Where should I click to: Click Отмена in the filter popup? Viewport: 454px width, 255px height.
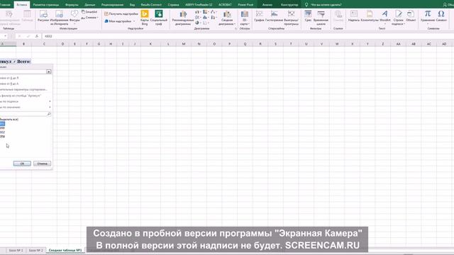click(43, 164)
